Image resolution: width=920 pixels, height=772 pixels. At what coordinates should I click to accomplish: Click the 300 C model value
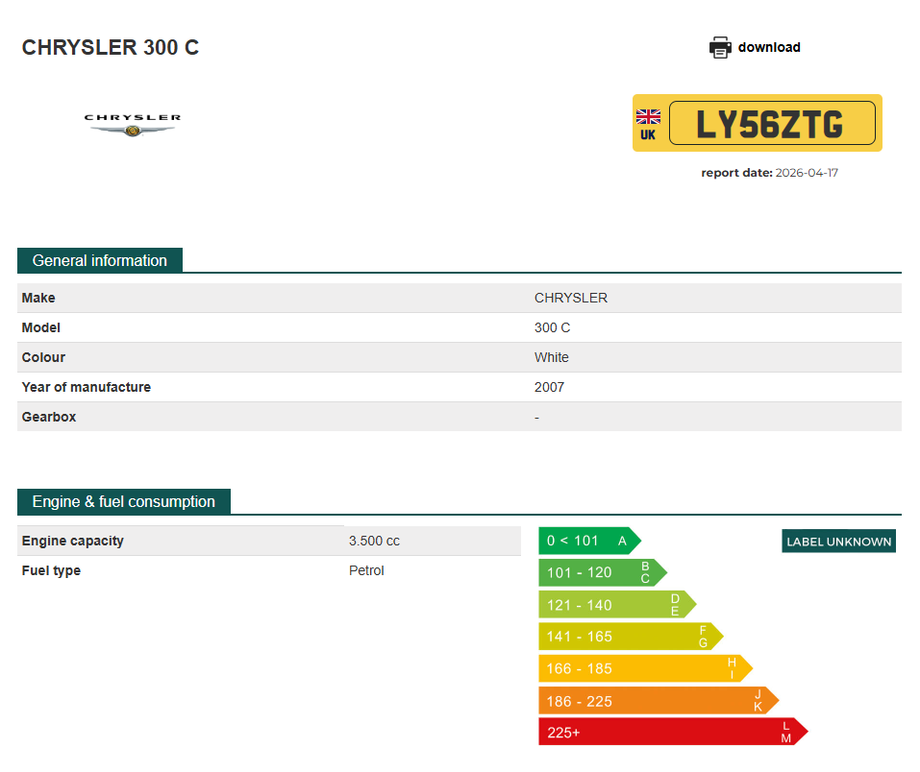click(552, 327)
